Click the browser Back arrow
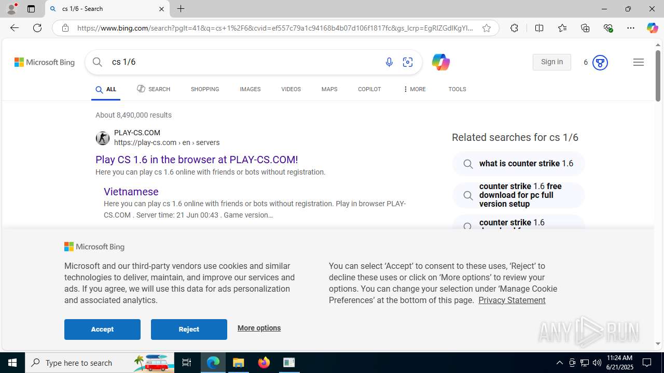This screenshot has height=373, width=664. click(x=14, y=28)
